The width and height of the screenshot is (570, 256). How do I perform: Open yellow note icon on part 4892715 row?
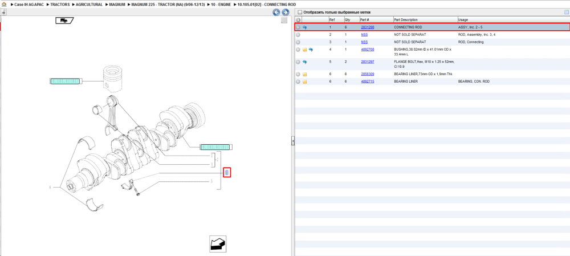[304, 82]
